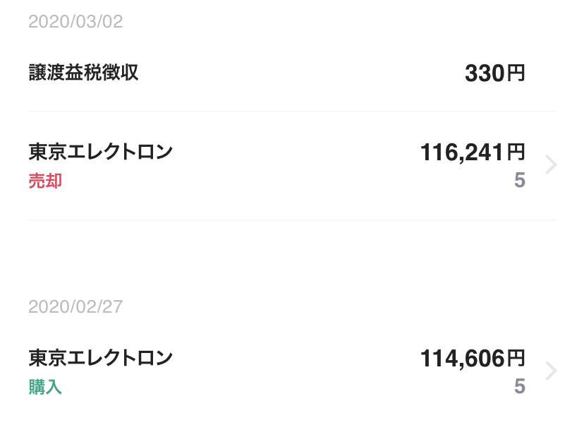Click the 譲渡益税徴収 entry label
The width and height of the screenshot is (584, 425).
pos(84,72)
